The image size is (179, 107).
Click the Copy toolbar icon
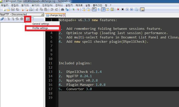pyautogui.click(x=41, y=9)
